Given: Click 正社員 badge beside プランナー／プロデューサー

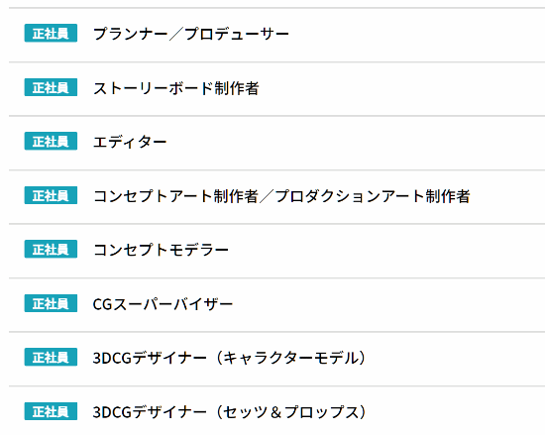Looking at the screenshot, I should 51,33.
